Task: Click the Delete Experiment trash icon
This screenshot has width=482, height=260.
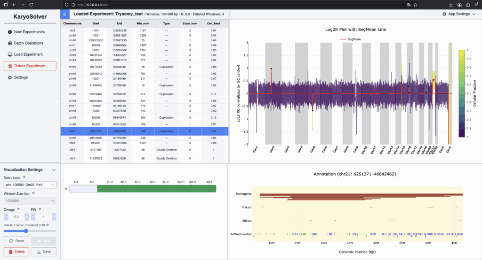Action: pyautogui.click(x=10, y=66)
